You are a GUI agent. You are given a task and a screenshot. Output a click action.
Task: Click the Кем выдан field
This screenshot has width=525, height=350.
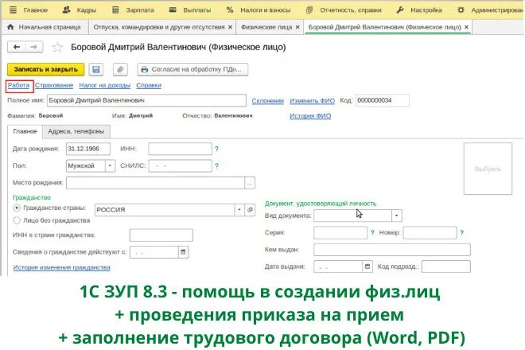392,250
